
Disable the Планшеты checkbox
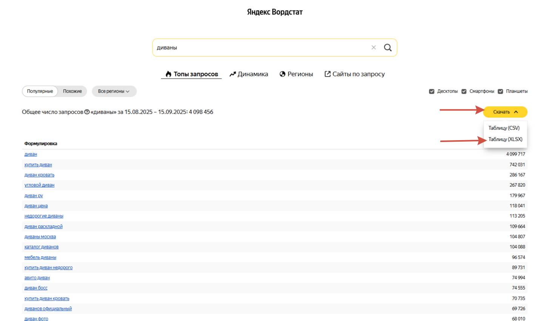500,91
